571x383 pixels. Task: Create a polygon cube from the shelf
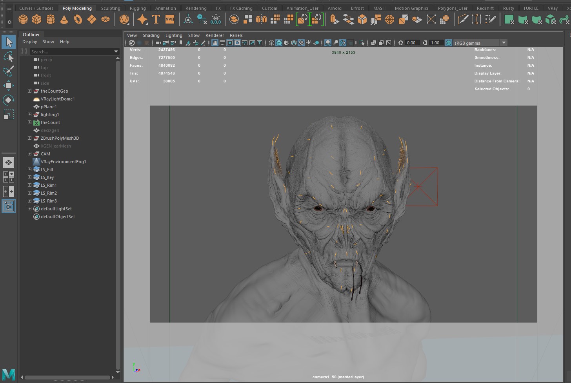[37, 19]
